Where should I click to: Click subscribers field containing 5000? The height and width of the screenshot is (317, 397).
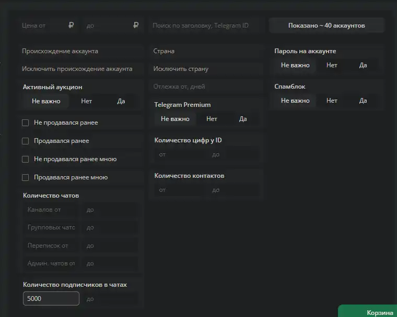pyautogui.click(x=51, y=299)
